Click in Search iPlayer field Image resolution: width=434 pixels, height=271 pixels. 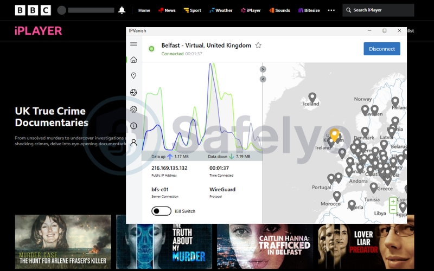[378, 10]
